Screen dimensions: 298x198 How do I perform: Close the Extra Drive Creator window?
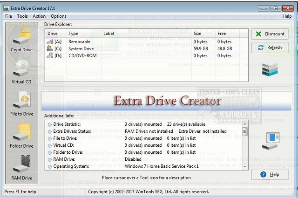coord(288,8)
